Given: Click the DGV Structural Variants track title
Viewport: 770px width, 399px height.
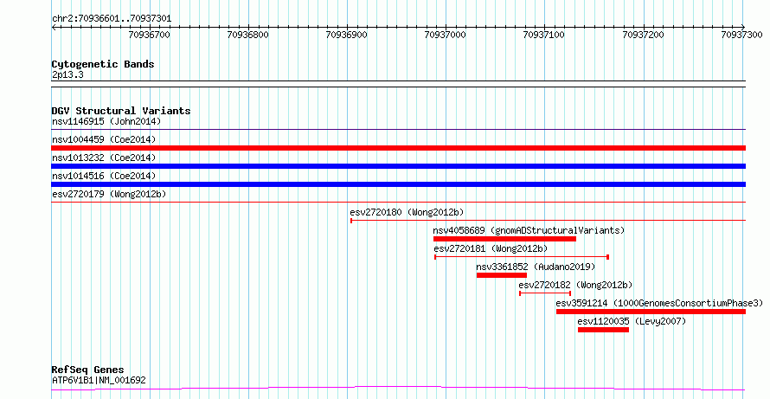Looking at the screenshot, I should tap(121, 111).
